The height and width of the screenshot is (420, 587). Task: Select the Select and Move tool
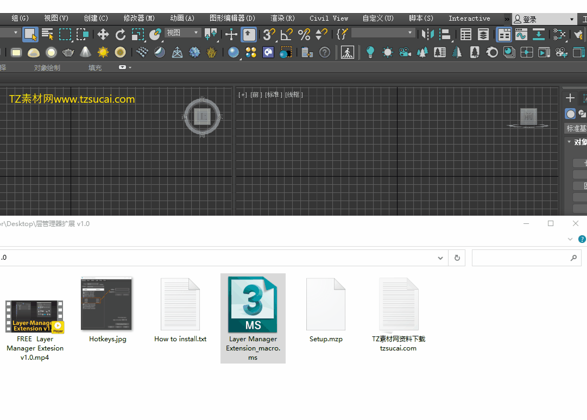click(104, 34)
